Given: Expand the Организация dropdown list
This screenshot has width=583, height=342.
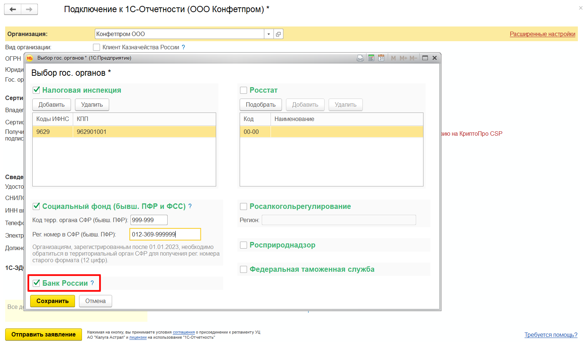Looking at the screenshot, I should coord(269,34).
